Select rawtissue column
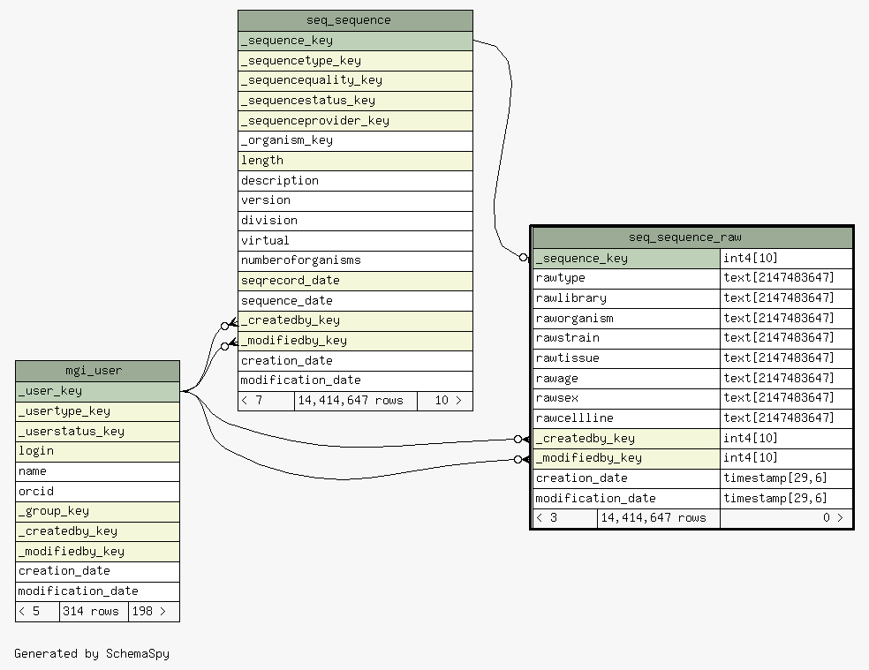 point(626,358)
